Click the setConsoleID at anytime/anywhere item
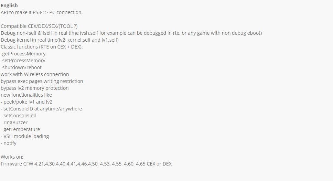This screenshot has width=333, height=181. coord(41,109)
